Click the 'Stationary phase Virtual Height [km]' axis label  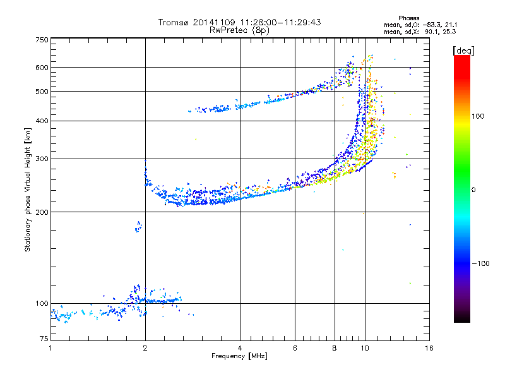28,190
